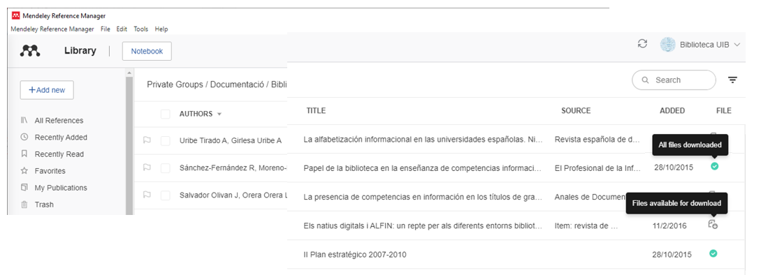Select title 'Papel de la biblioteca en la enseñanza'
Screen dimensions: 768x275
pyautogui.click(x=423, y=168)
